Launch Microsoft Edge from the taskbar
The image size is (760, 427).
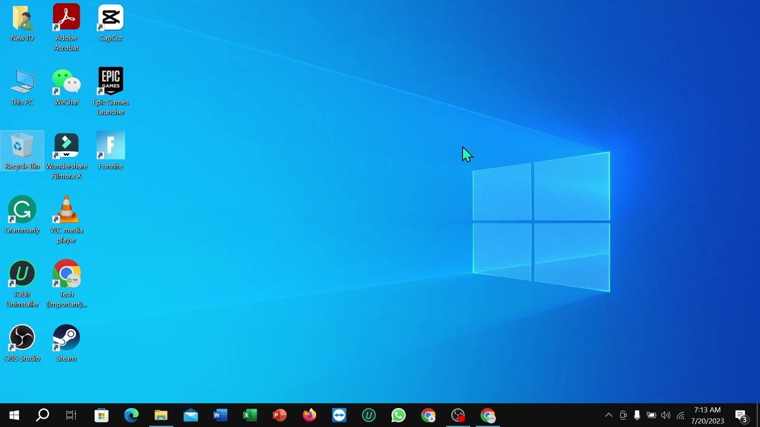131,415
